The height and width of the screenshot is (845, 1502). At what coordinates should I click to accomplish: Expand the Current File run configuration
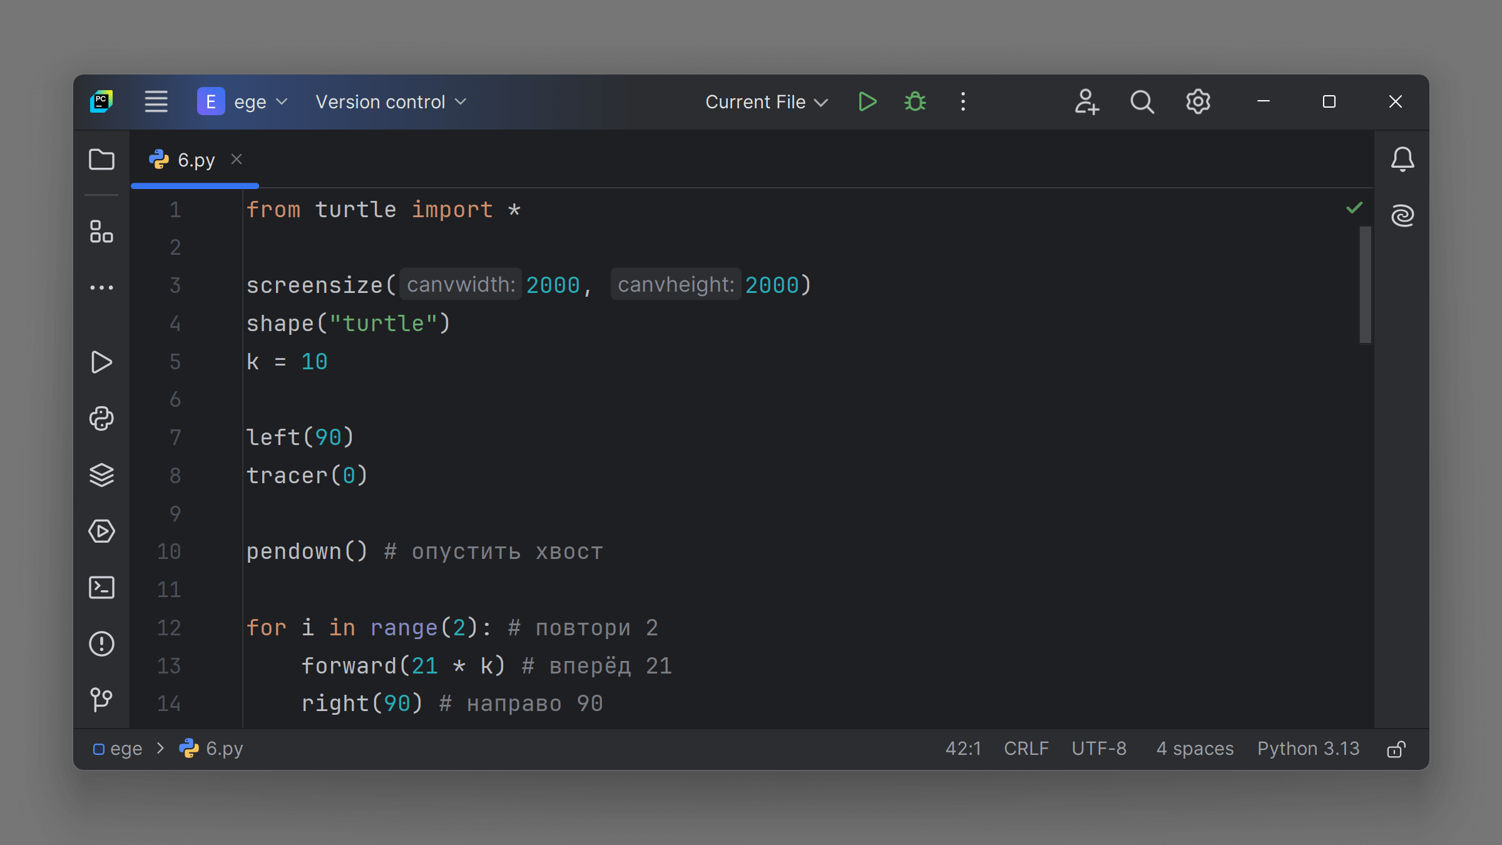(x=766, y=102)
